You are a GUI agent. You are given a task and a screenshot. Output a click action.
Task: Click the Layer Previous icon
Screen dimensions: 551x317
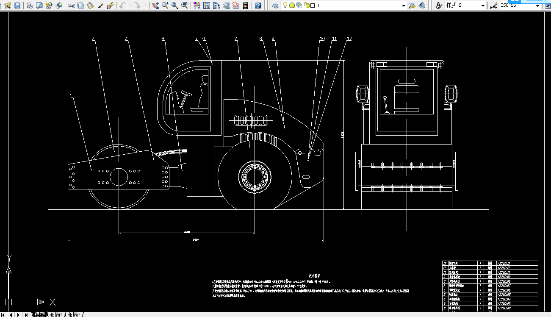[422, 6]
